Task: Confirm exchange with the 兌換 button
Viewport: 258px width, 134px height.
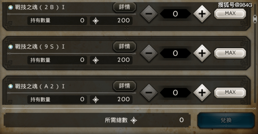Action: pyautogui.click(x=226, y=120)
